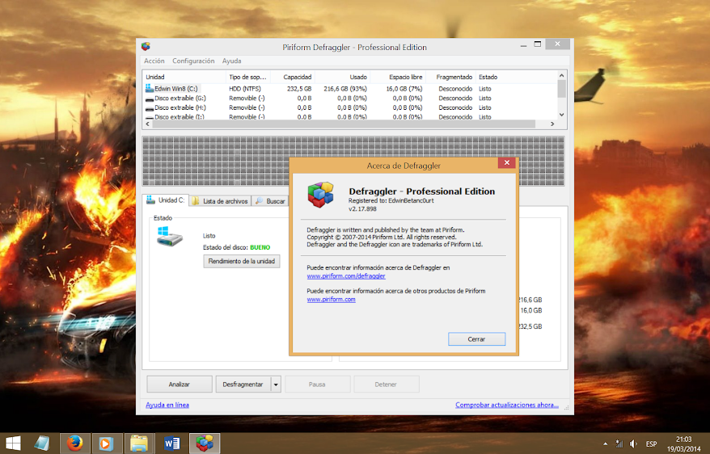The image size is (710, 454).
Task: Open the Ayuda menu
Action: pos(231,61)
